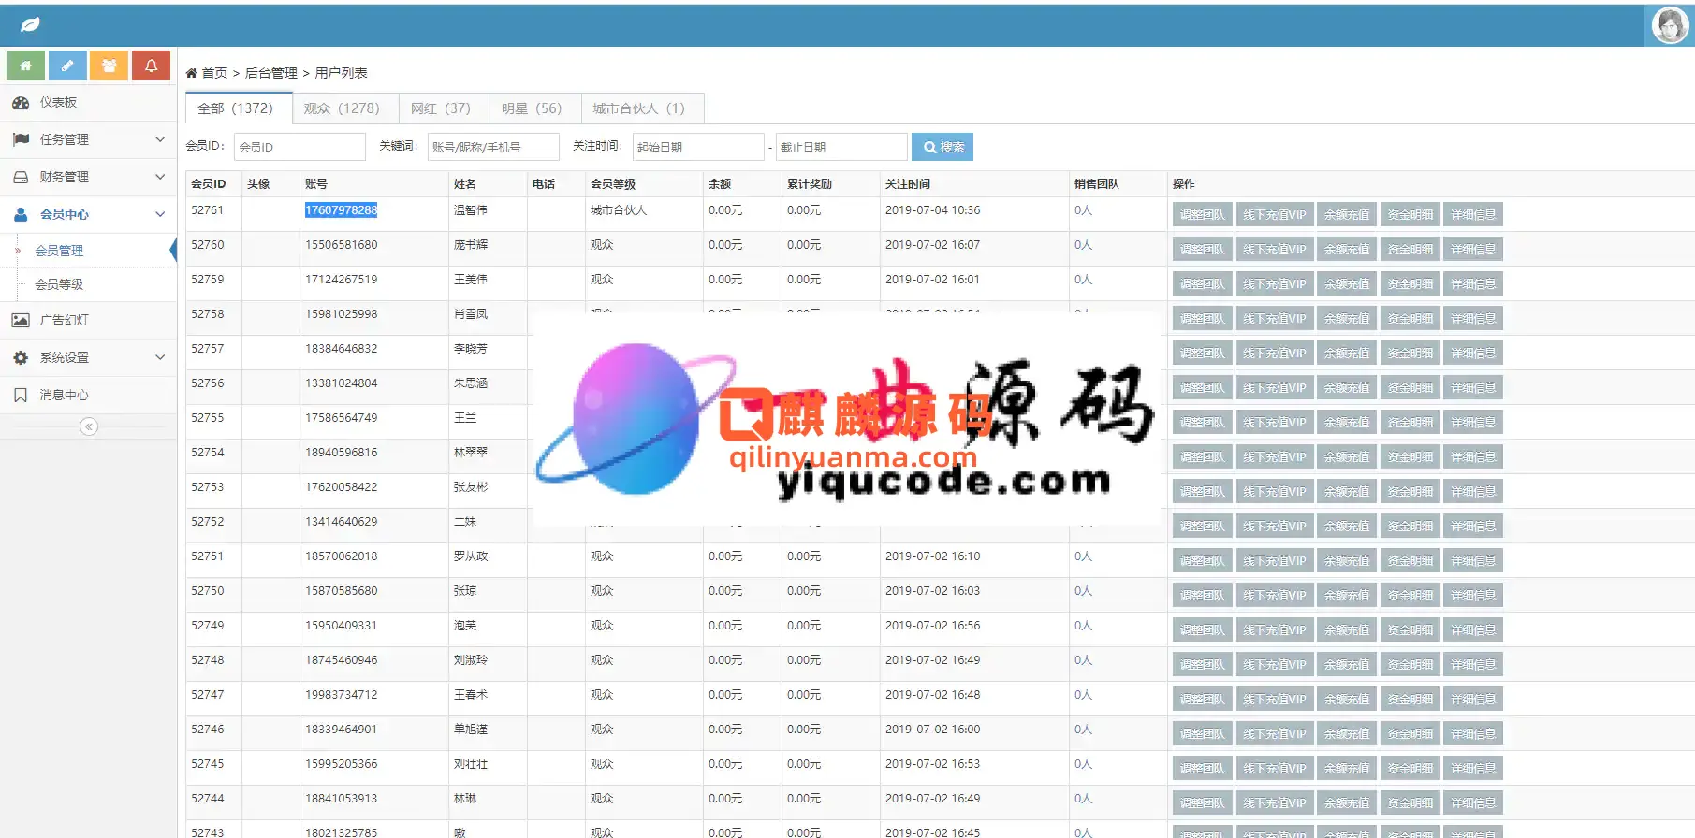Click 资金明细 for member 52744
Viewport: 1695px width, 838px height.
[1410, 803]
